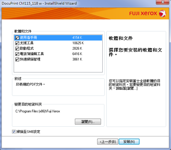Select the 快速掃描管理 list row text

coord(30,59)
